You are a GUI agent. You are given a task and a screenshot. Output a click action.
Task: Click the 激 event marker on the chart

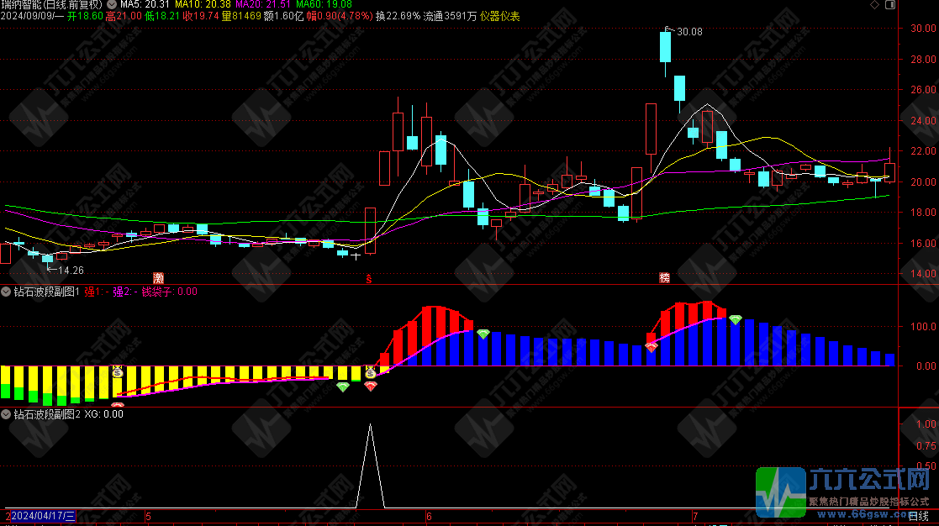(x=157, y=277)
